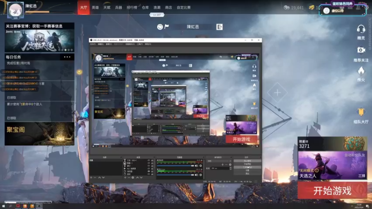The height and width of the screenshot is (209, 372).
Task: Click OBS 退出 exit button
Action: tap(247, 173)
